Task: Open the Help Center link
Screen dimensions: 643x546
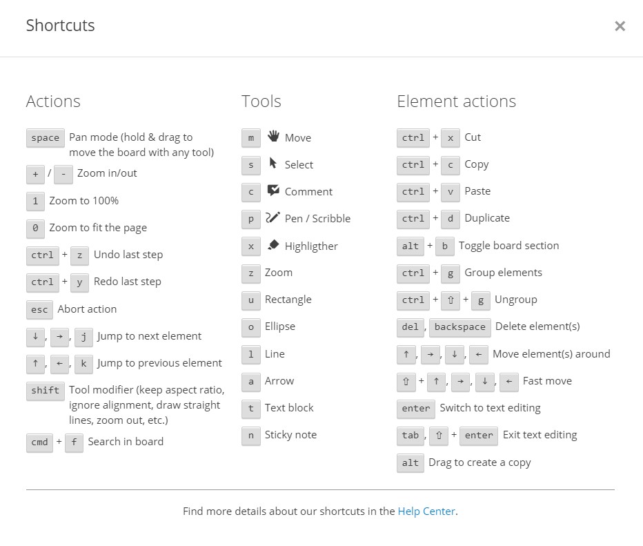Action: (x=426, y=511)
